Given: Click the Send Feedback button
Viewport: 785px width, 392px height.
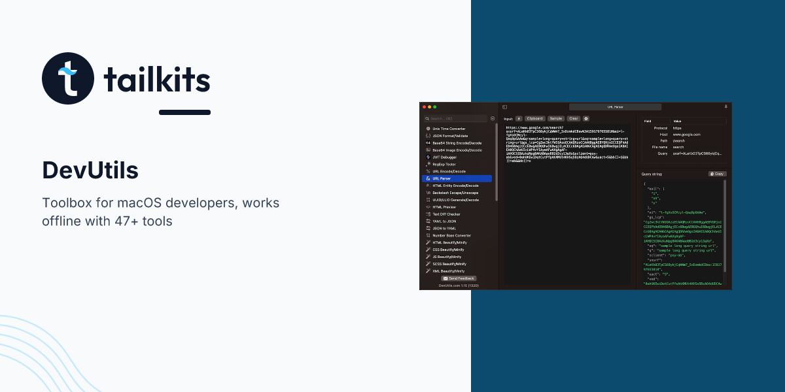Looking at the screenshot, I should coord(459,278).
